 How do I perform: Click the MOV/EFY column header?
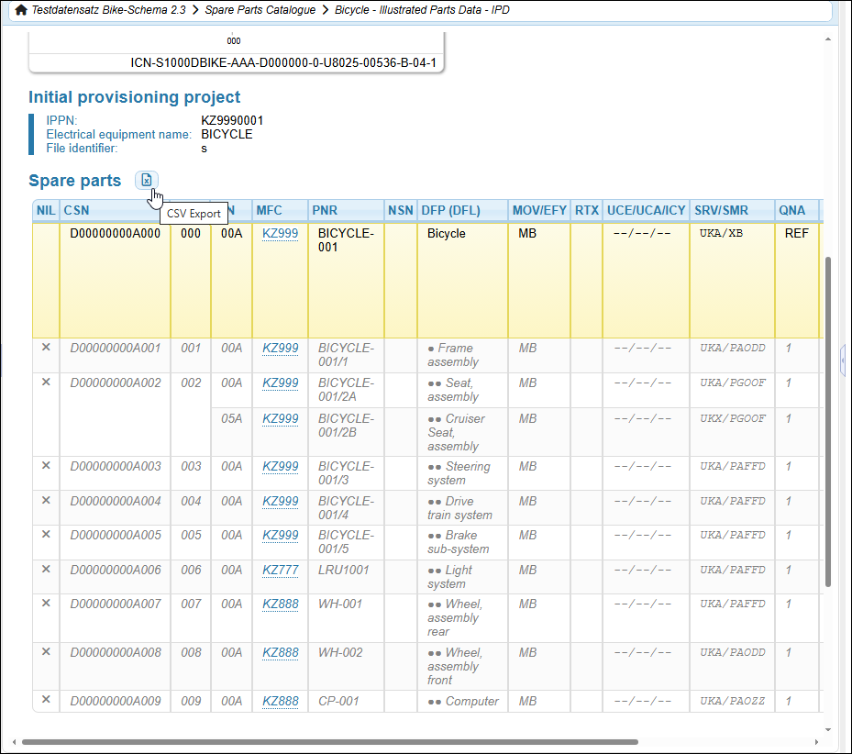coord(539,210)
